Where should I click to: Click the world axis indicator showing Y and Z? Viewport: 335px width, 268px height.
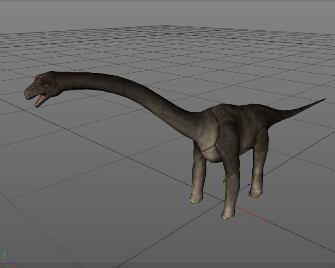(x=8, y=260)
